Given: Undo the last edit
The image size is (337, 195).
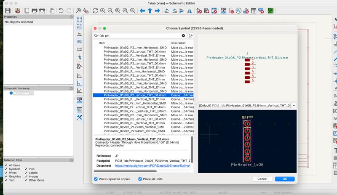Looking at the screenshot, I should pyautogui.click(x=61, y=11).
